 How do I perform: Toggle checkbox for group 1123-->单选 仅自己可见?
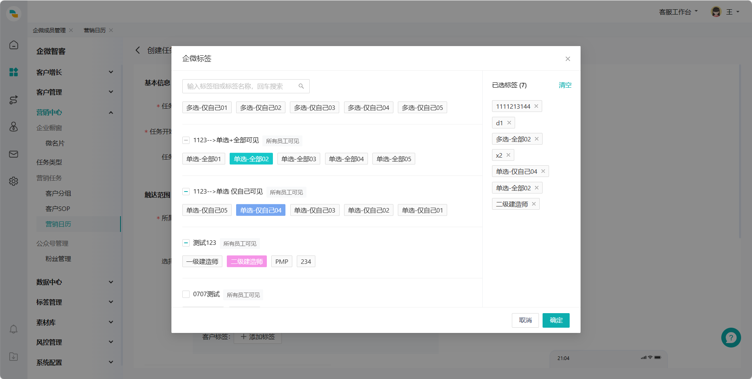(x=186, y=192)
